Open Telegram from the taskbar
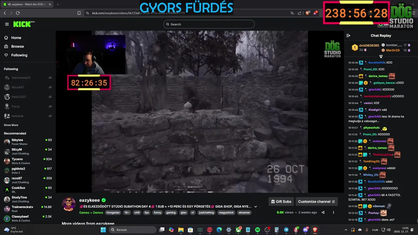Screen dimensions: 418x235 pyautogui.click(x=286, y=230)
